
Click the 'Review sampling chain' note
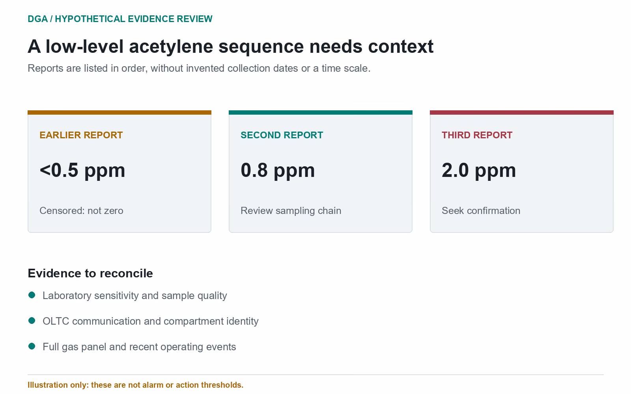(291, 210)
